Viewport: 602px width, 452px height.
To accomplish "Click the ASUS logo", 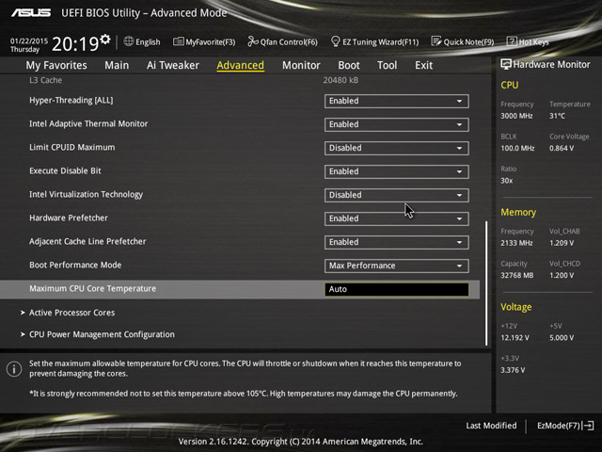I will [31, 12].
